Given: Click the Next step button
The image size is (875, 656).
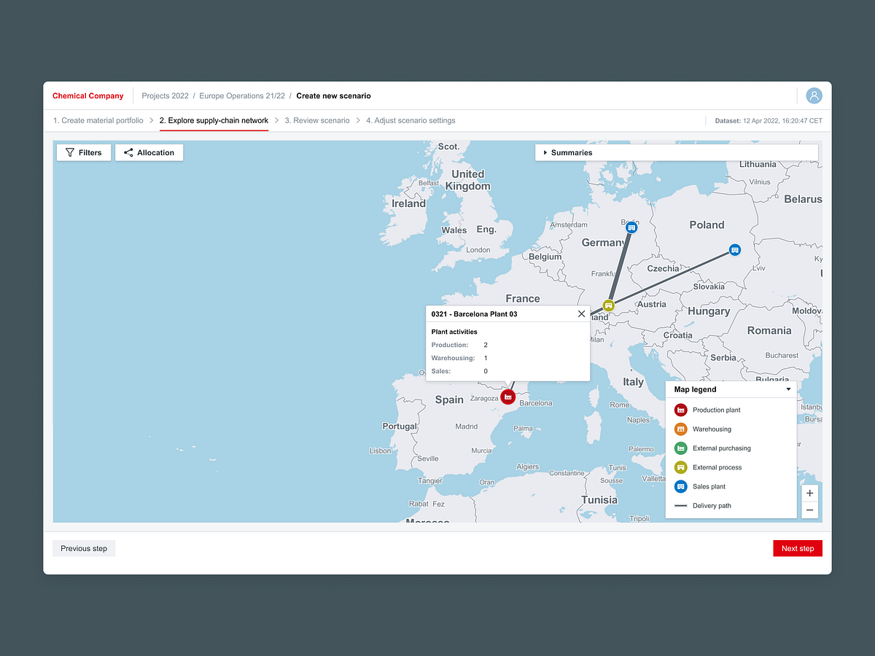Looking at the screenshot, I should click(797, 548).
